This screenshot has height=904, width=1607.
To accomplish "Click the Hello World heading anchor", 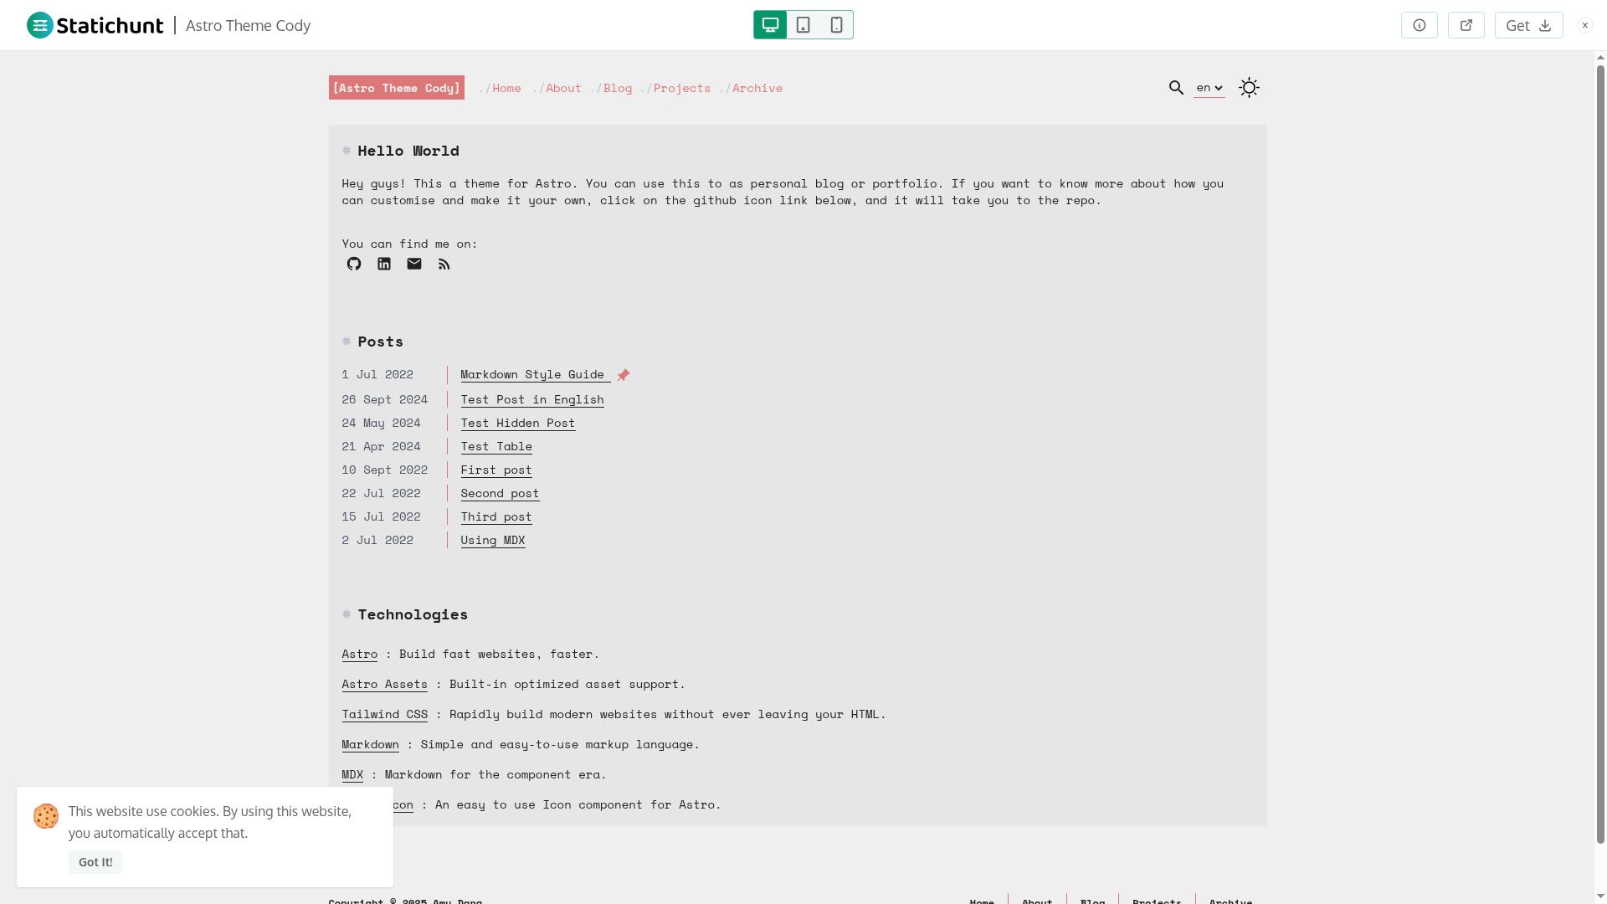I will (x=347, y=151).
